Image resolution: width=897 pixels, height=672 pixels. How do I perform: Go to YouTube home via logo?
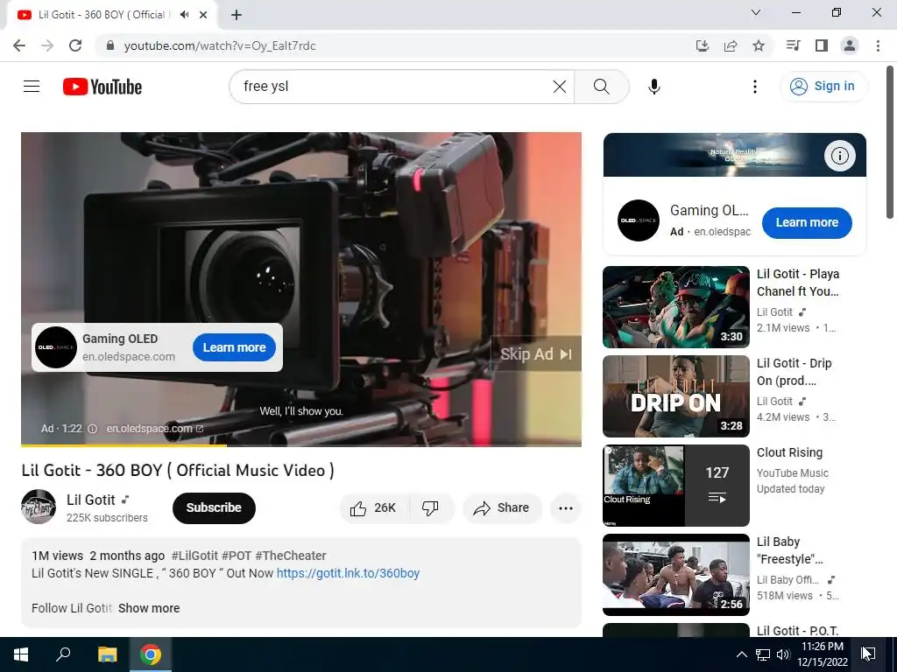[102, 87]
